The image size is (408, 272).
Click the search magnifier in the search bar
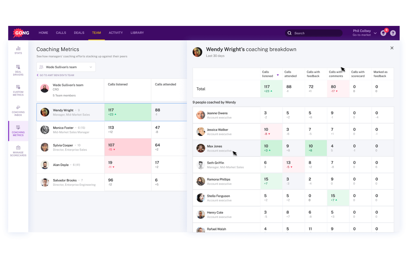point(289,33)
